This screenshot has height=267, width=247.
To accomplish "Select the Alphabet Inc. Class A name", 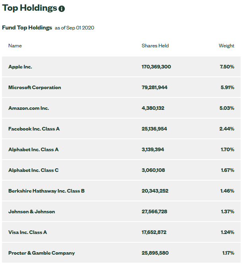I will click(x=33, y=150).
